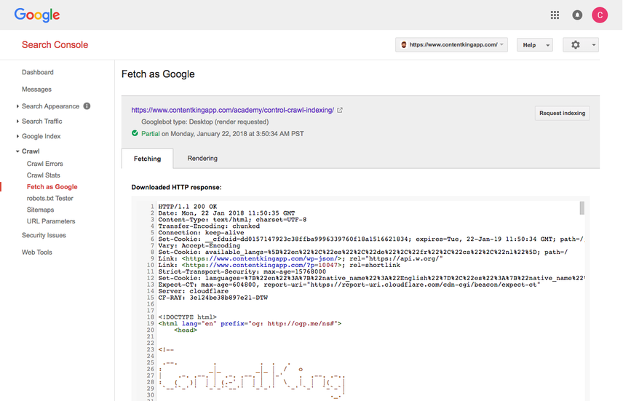Click the 'CF-RAY' header line

click(213, 298)
